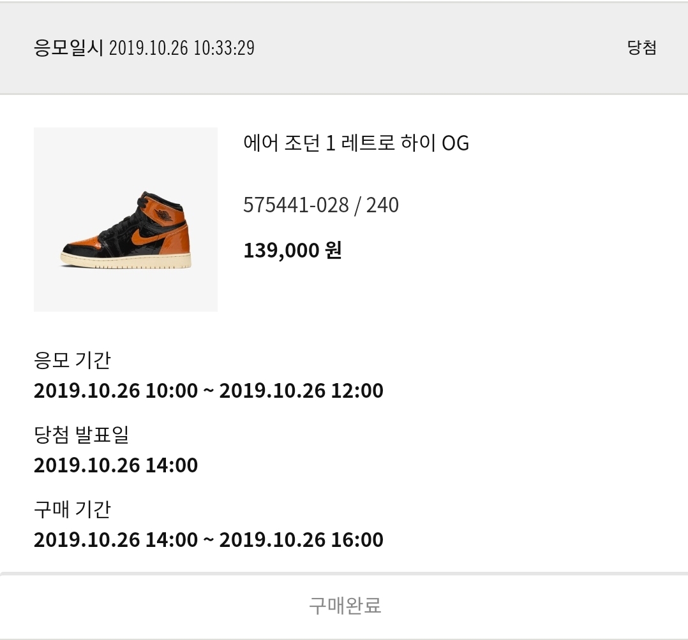
Task: Click the style code 575441-028
Action: click(x=296, y=205)
